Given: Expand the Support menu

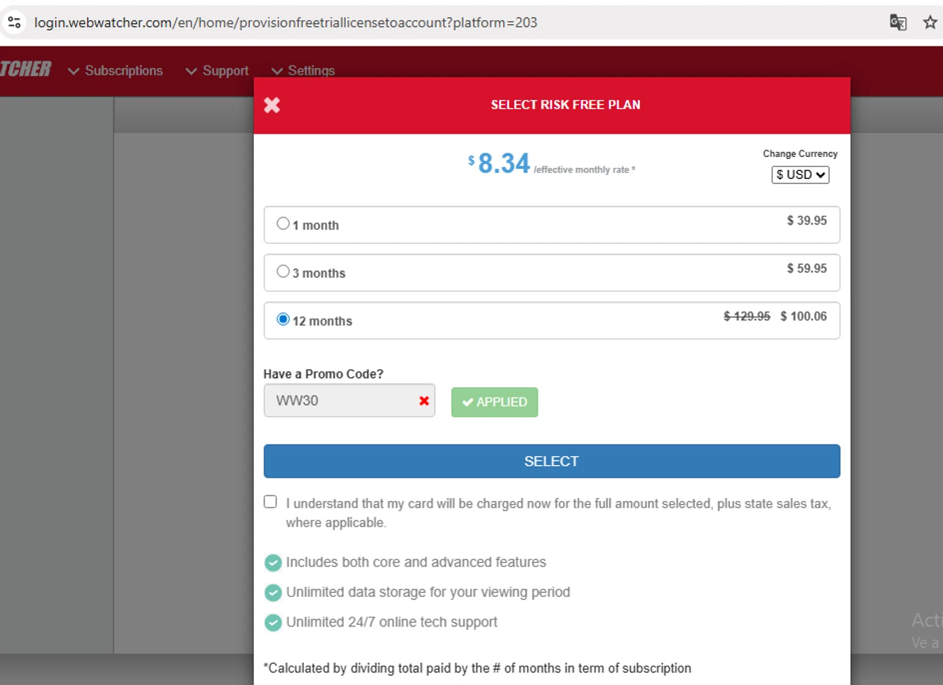Looking at the screenshot, I should tap(218, 70).
